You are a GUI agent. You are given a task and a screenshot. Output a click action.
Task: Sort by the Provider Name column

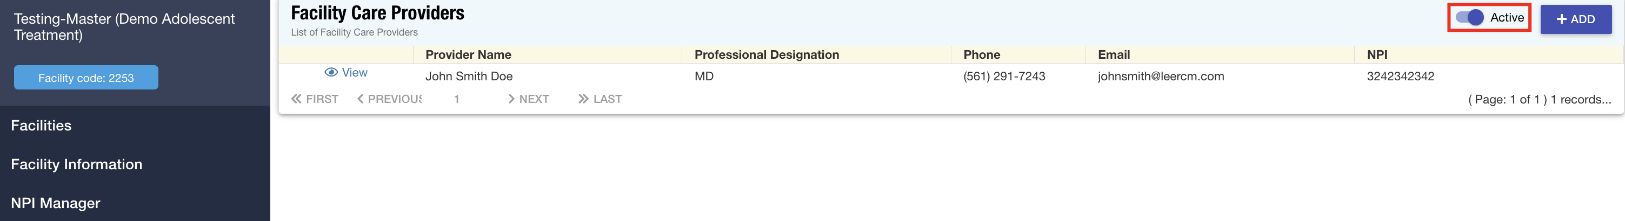point(468,55)
